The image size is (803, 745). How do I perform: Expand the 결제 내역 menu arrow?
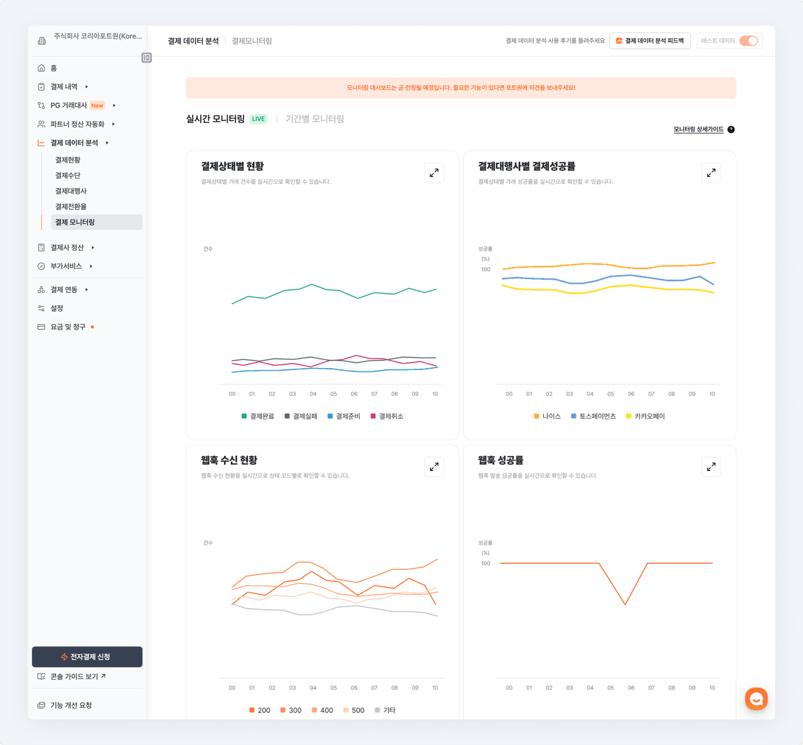click(x=87, y=87)
